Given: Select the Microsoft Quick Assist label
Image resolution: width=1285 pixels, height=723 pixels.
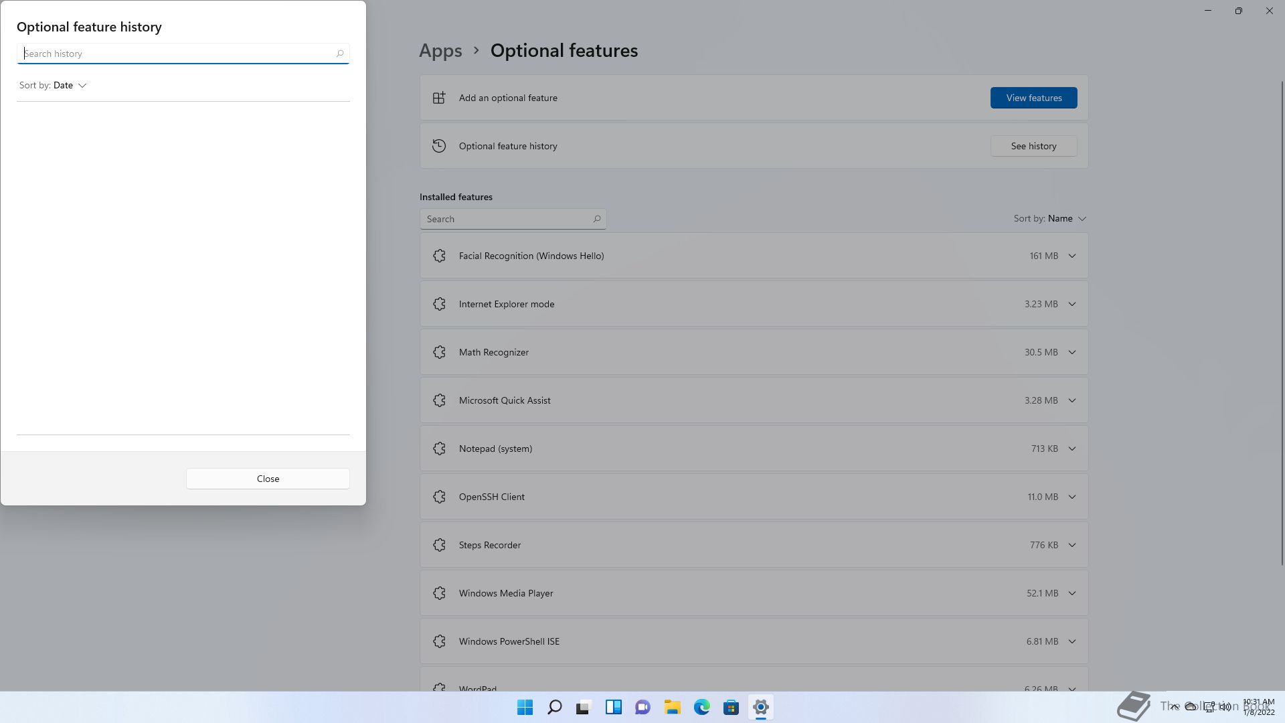Looking at the screenshot, I should pyautogui.click(x=505, y=400).
